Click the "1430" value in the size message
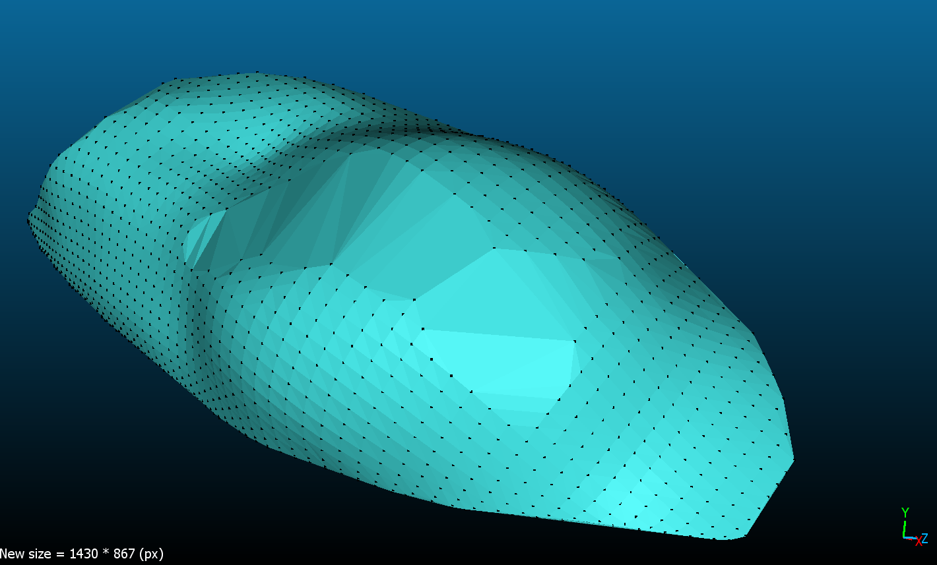937x565 pixels. [x=84, y=554]
